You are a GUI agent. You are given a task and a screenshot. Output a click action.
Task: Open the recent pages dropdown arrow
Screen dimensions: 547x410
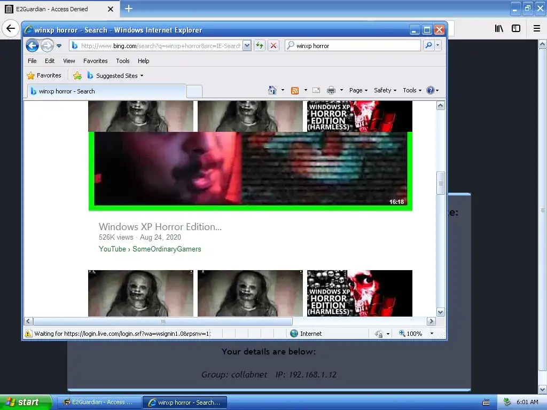pyautogui.click(x=59, y=46)
